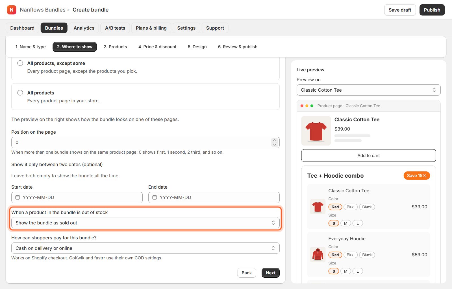Open the Plans & billing tab
This screenshot has height=289, width=452.
pos(151,28)
